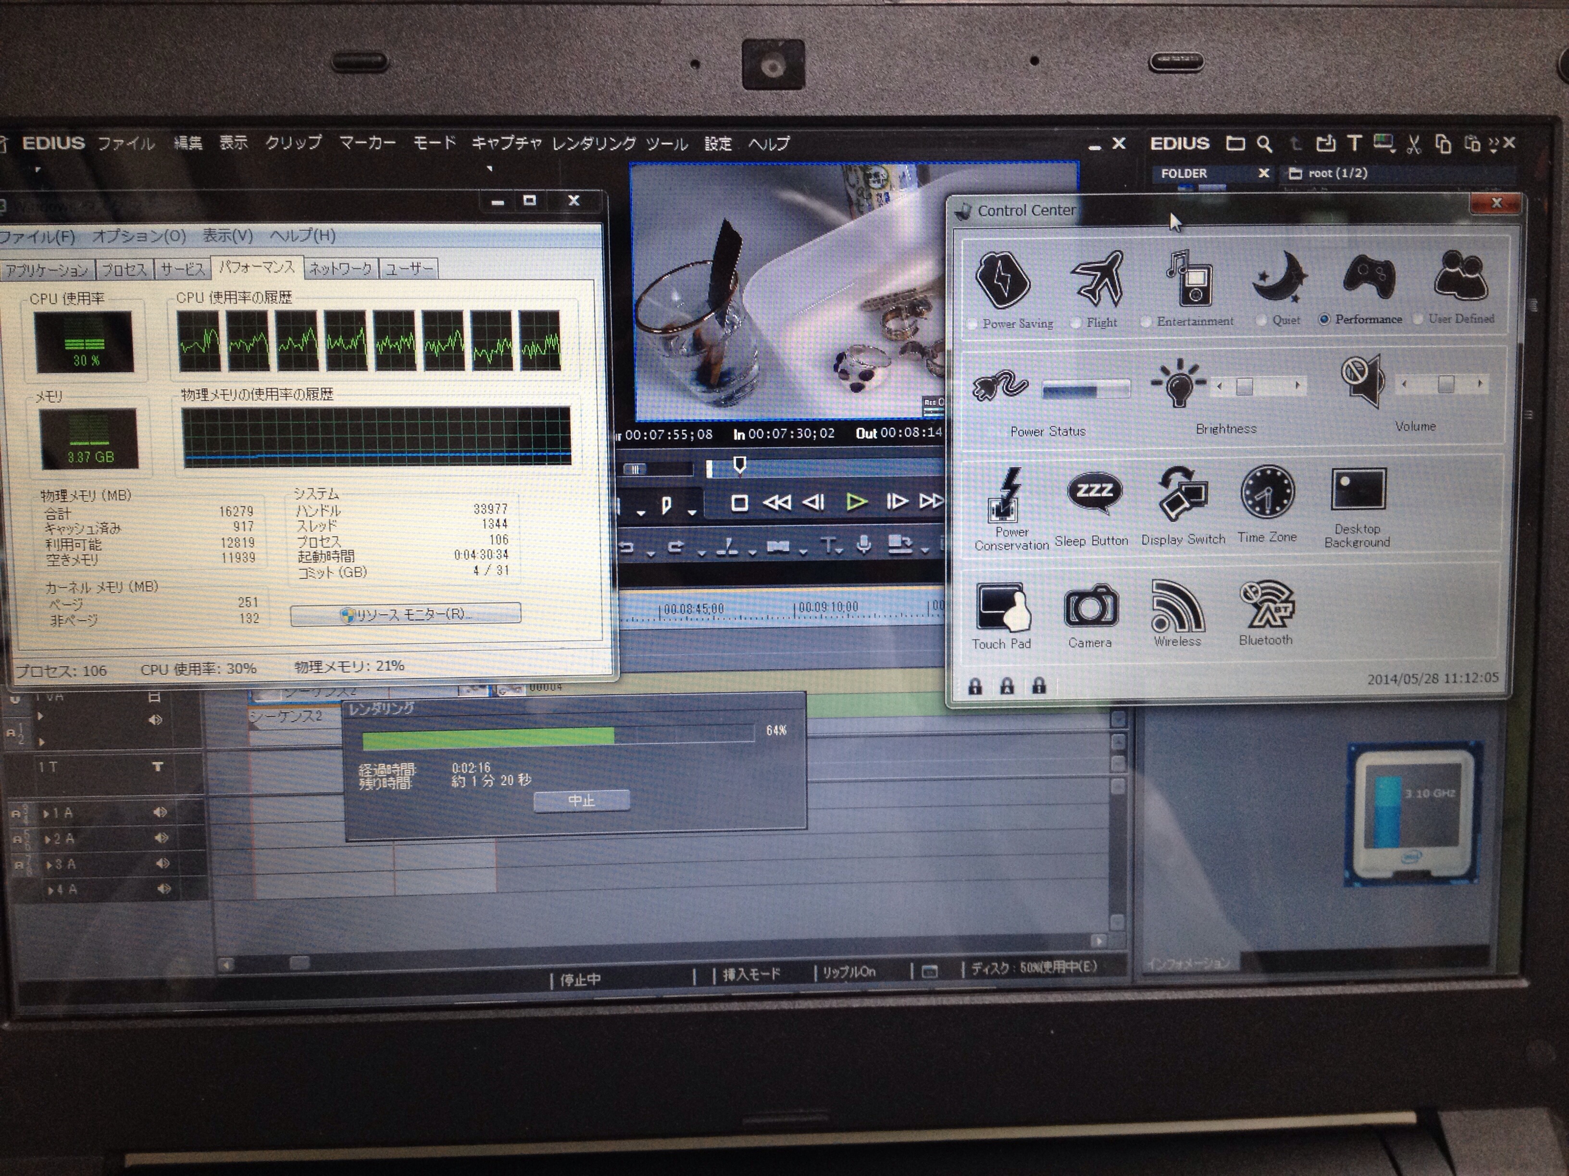Screen dimensions: 1569x1176
Task: Click the User Defined people icon
Action: point(1460,275)
